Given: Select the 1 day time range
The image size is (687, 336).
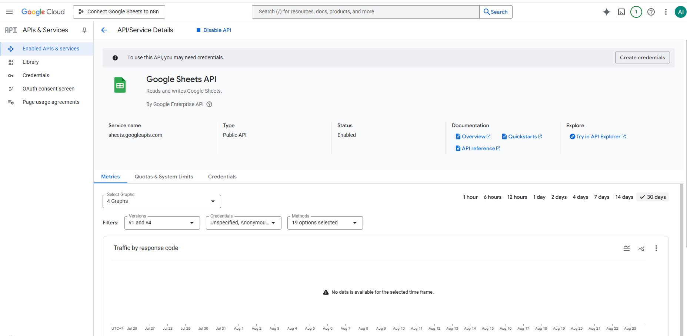Looking at the screenshot, I should click(539, 197).
